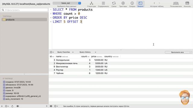Toggle table information pane eye icon in sidebar
This screenshot has width=193, height=108.
coord(17,106)
